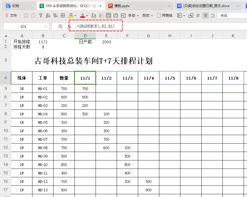Align text right
This screenshot has width=247, height=197.
(x=213, y=15)
